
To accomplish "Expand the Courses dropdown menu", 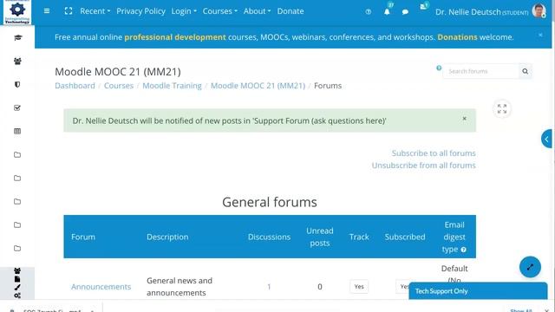I will 219,11.
